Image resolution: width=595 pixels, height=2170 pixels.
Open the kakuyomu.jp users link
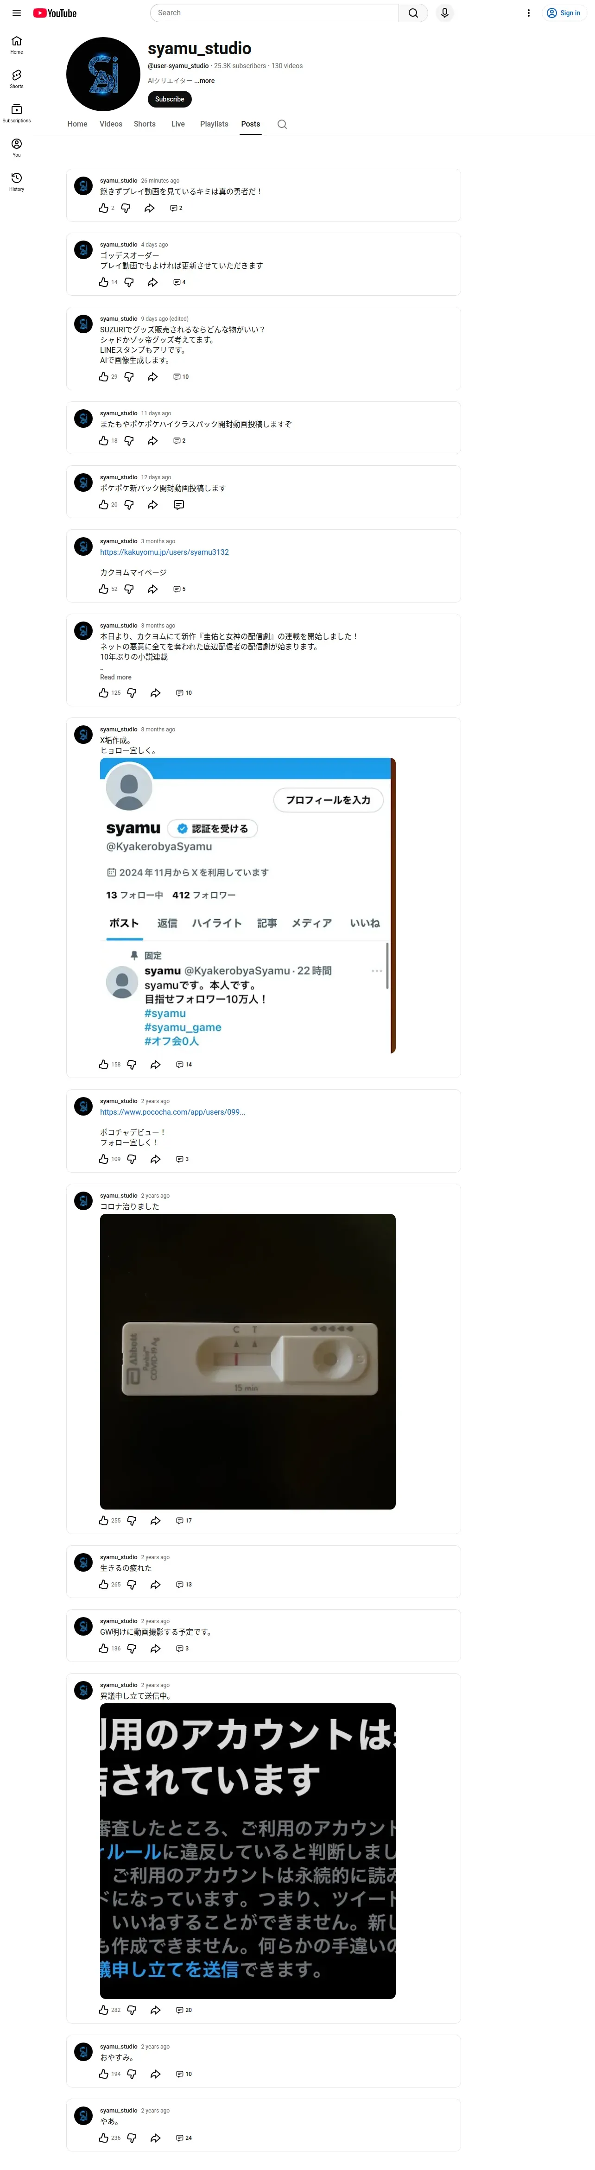click(165, 552)
